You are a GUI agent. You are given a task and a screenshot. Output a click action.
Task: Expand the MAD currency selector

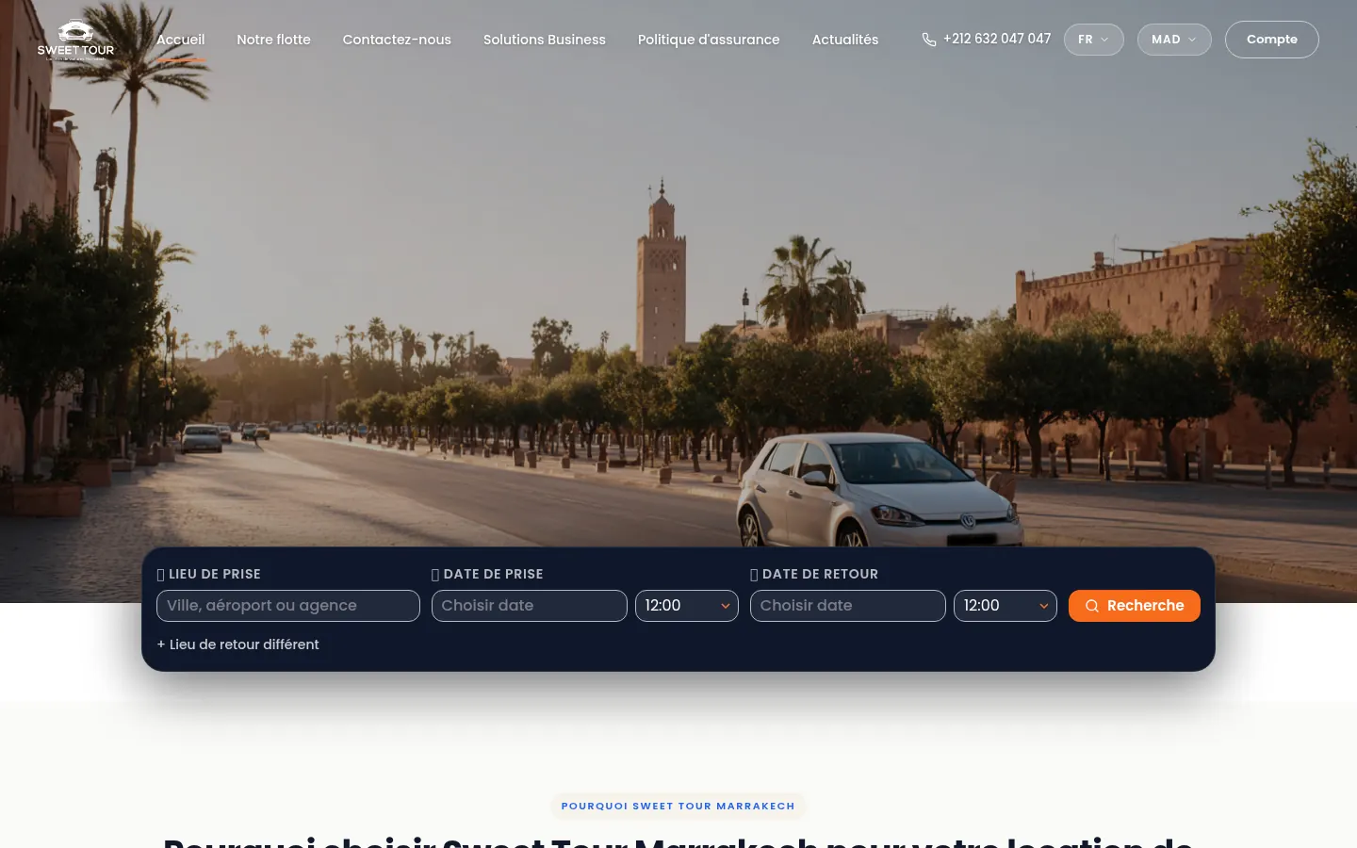pos(1174,40)
